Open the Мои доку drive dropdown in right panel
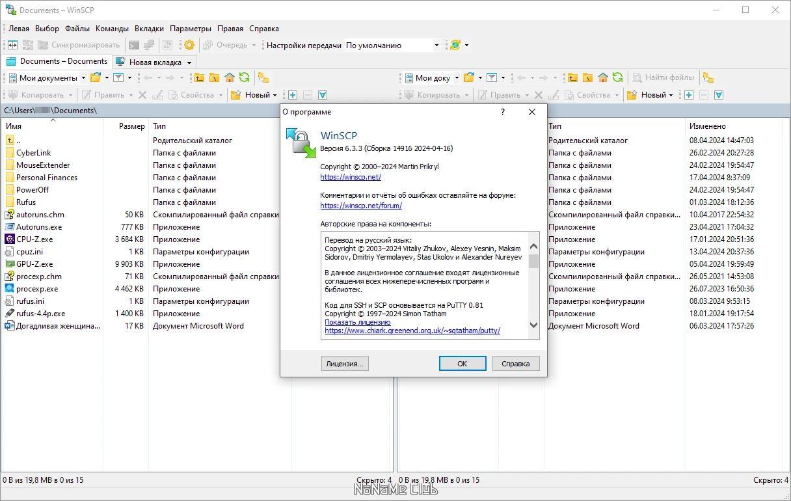The image size is (791, 501). [x=457, y=77]
